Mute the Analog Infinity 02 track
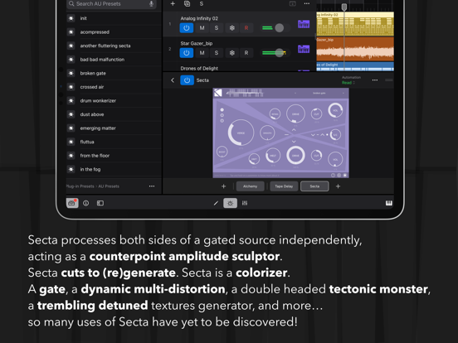 202,28
